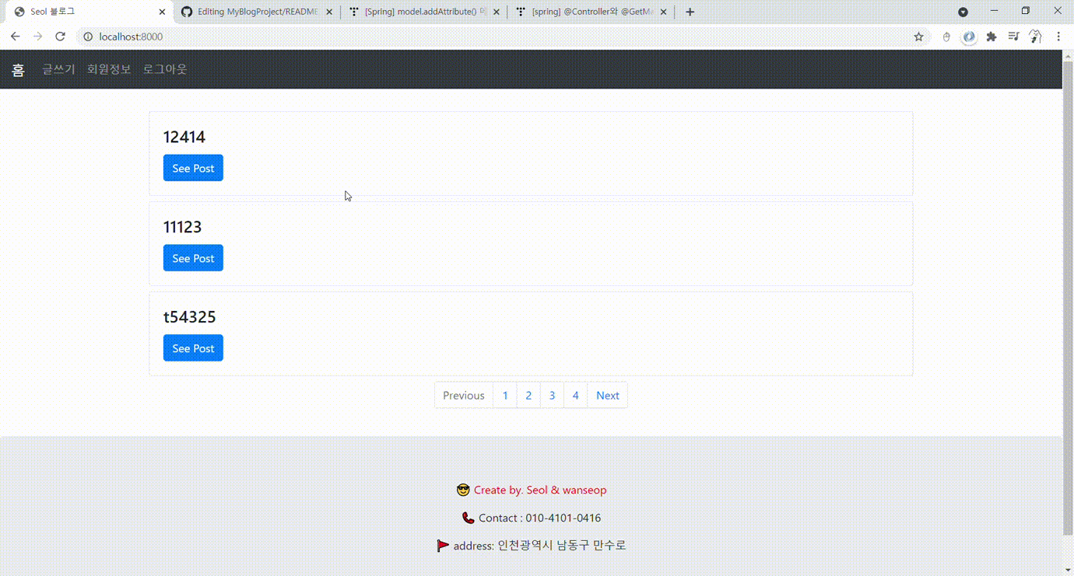Go to pagination page 1

pos(505,395)
